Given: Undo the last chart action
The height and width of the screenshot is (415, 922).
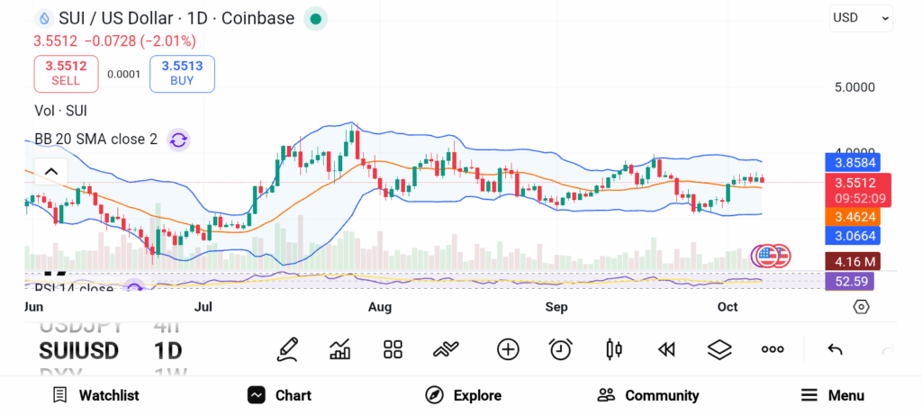Looking at the screenshot, I should point(835,349).
